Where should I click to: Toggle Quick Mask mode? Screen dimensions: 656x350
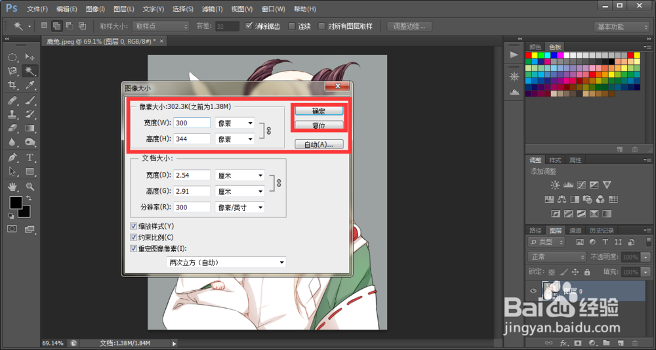click(x=12, y=229)
